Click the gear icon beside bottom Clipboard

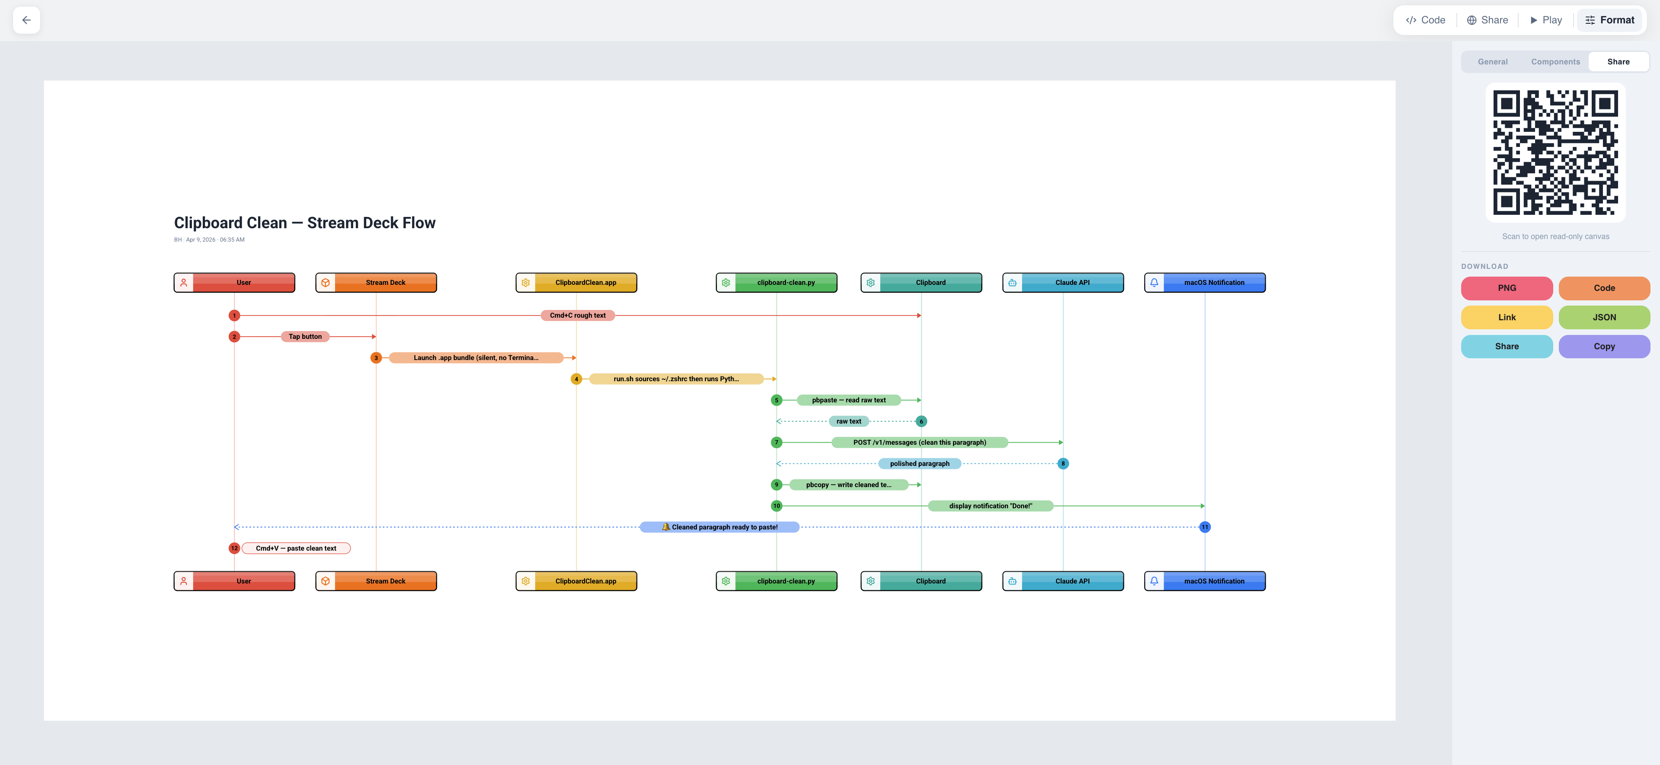coord(871,581)
